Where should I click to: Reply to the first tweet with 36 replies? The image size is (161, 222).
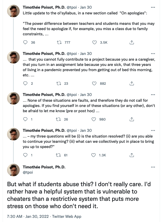(25, 42)
